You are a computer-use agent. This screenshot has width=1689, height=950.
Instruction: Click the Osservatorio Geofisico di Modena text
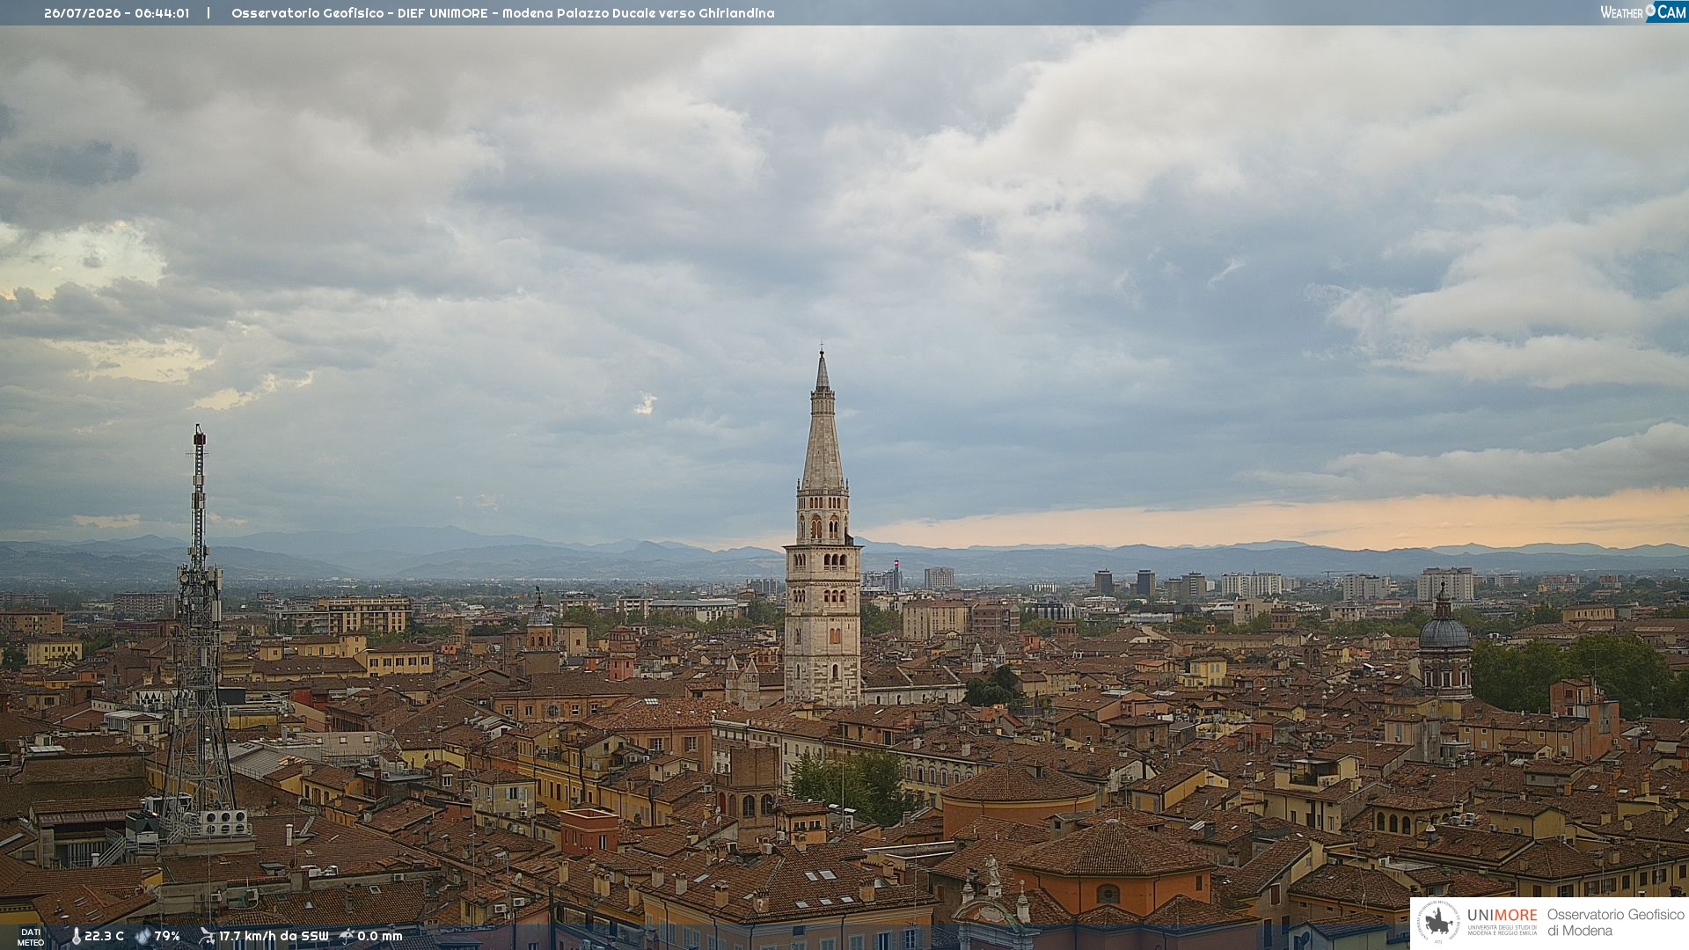click(1616, 923)
